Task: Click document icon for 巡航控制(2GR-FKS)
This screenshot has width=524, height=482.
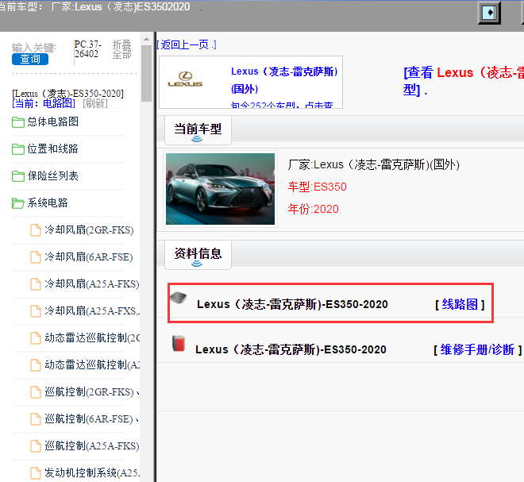Action: [x=36, y=392]
